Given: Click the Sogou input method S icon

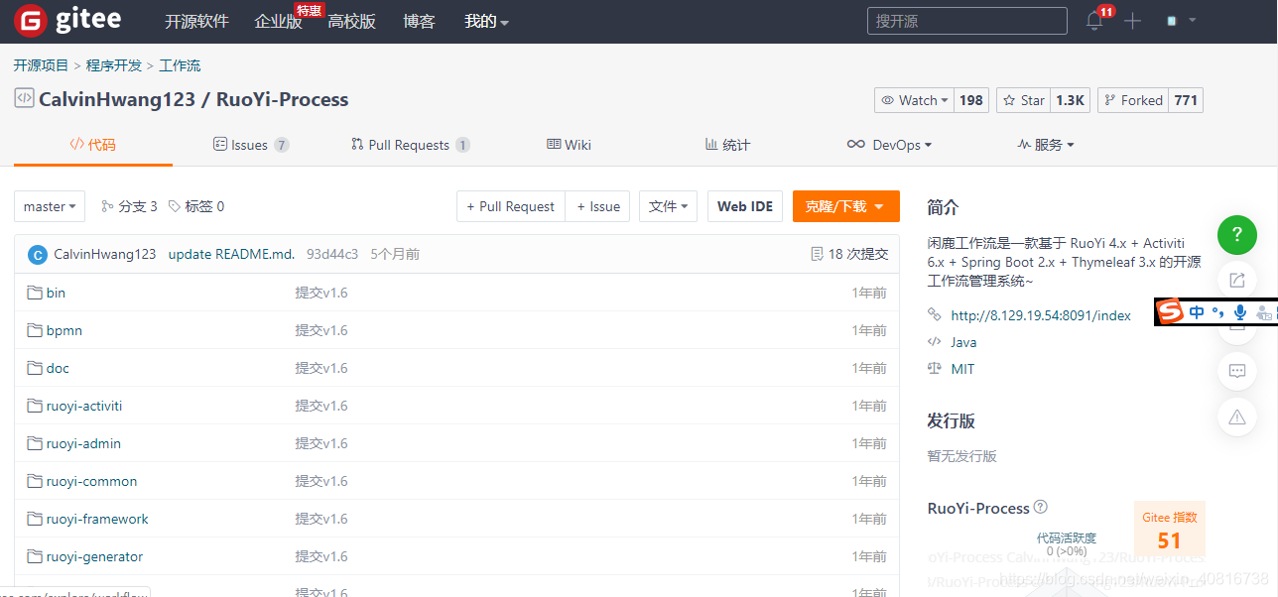Looking at the screenshot, I should pyautogui.click(x=1171, y=311).
